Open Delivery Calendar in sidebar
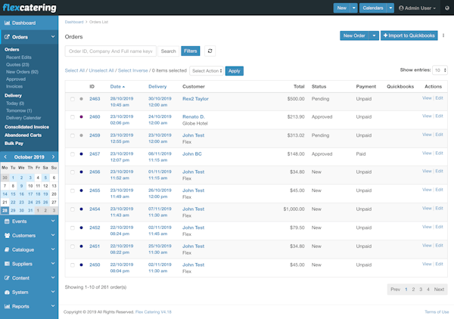 pos(23,118)
